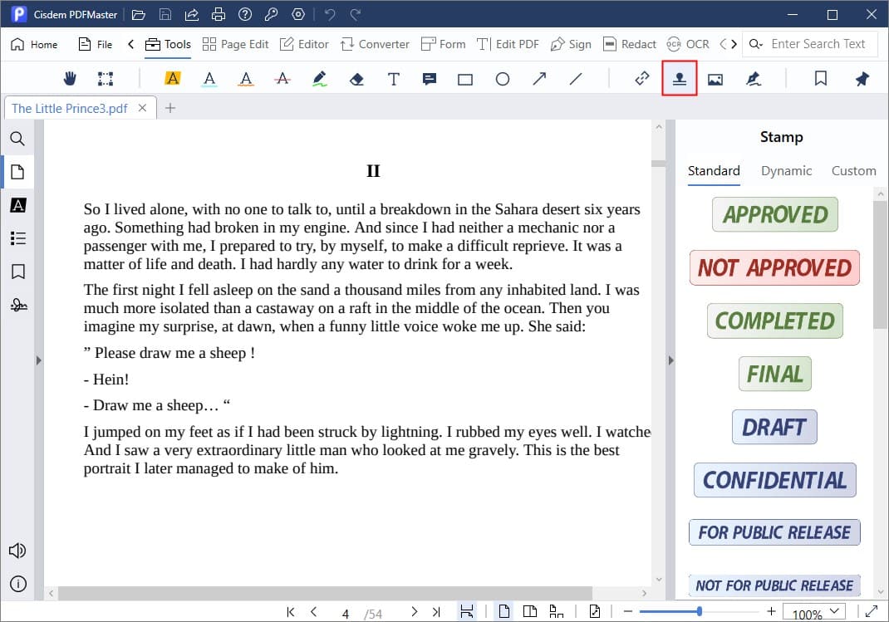Screen dimensions: 889x622
Task: Switch to the Custom stamps tab
Action: [854, 171]
